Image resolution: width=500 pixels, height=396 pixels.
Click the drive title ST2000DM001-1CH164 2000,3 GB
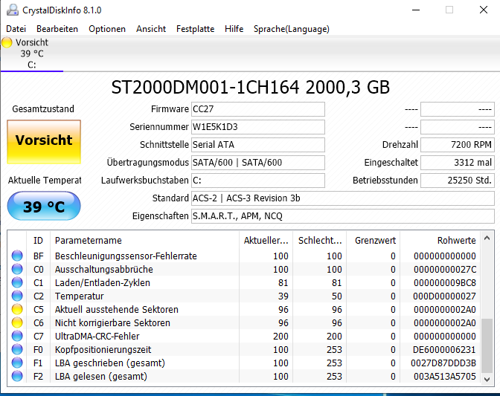(x=250, y=87)
